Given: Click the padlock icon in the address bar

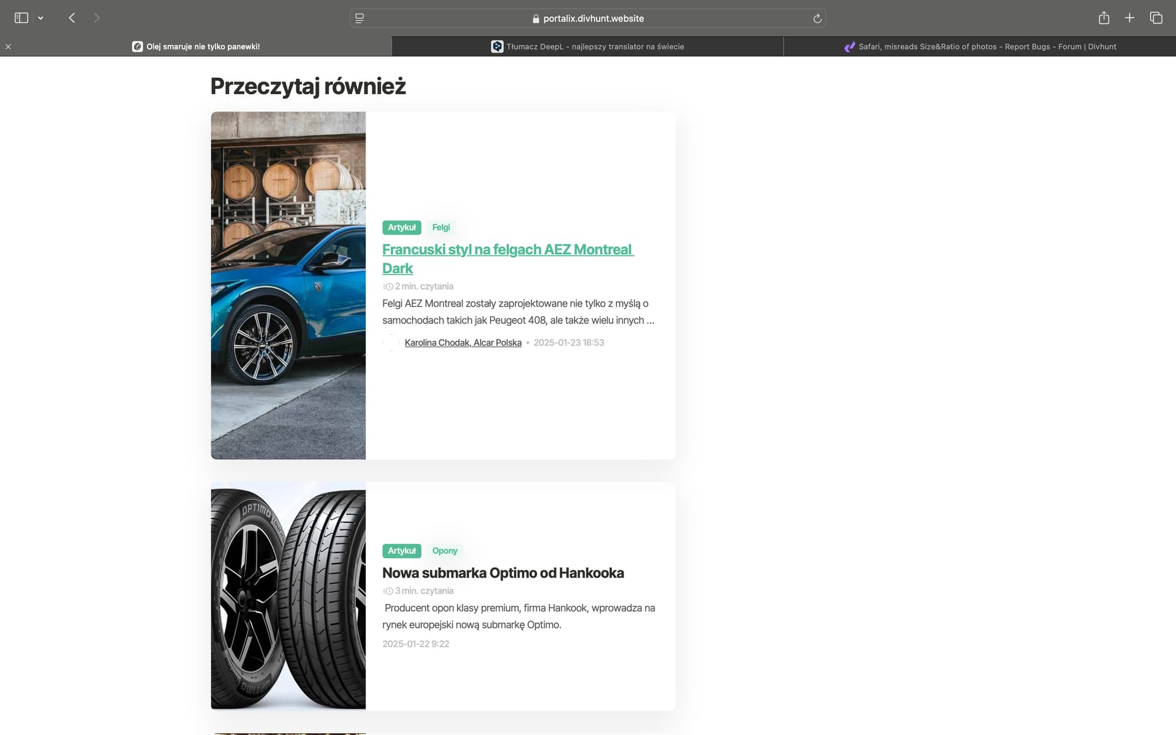Looking at the screenshot, I should [536, 19].
